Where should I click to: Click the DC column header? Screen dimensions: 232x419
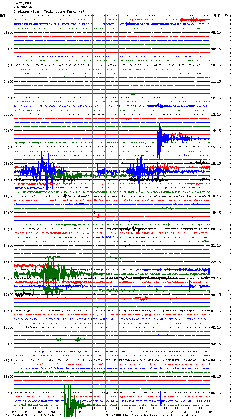click(x=227, y=15)
